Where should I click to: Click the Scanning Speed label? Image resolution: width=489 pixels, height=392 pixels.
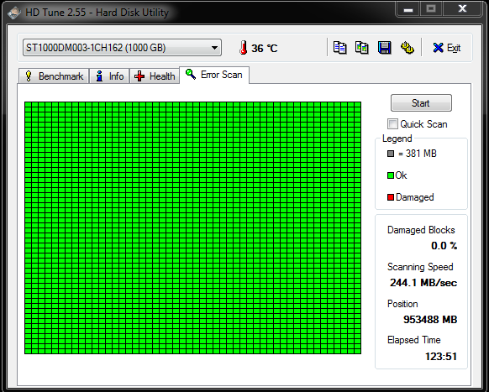(420, 267)
